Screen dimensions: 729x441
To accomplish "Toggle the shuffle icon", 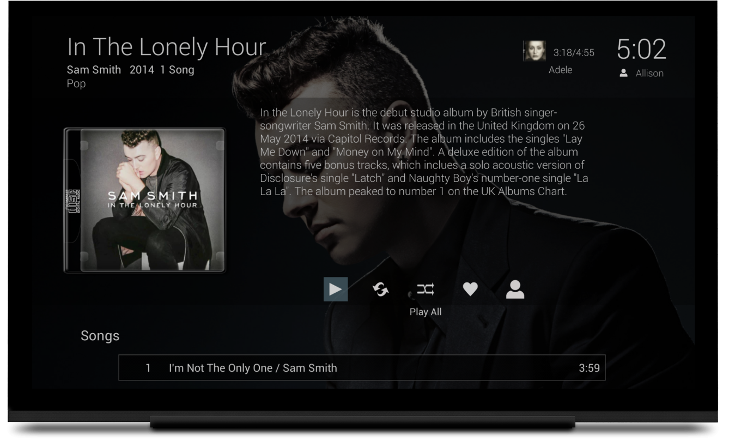I will point(426,289).
